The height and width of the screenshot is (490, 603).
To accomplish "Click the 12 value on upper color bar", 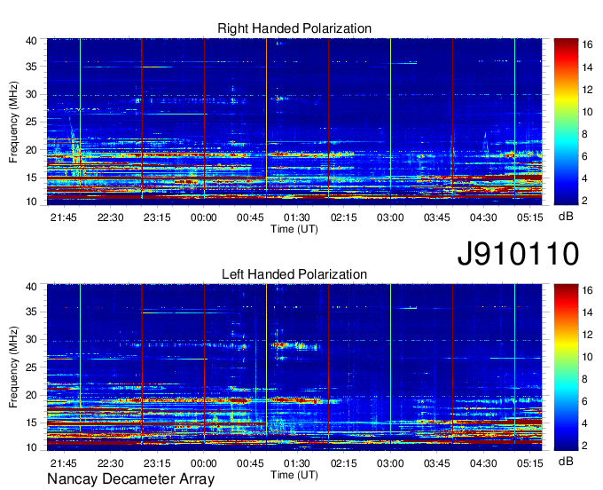I will (587, 90).
